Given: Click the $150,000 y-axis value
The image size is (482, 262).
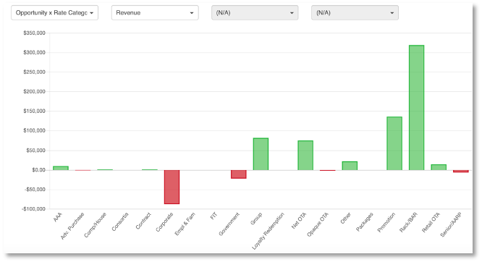Looking at the screenshot, I should [x=35, y=111].
